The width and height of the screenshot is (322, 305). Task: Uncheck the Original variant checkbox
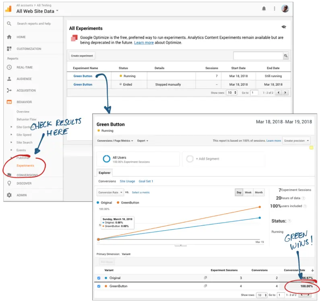tap(99, 278)
